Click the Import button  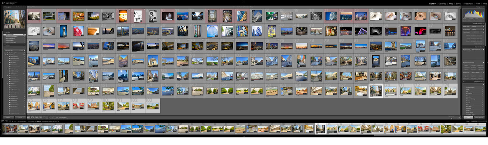click(8, 117)
